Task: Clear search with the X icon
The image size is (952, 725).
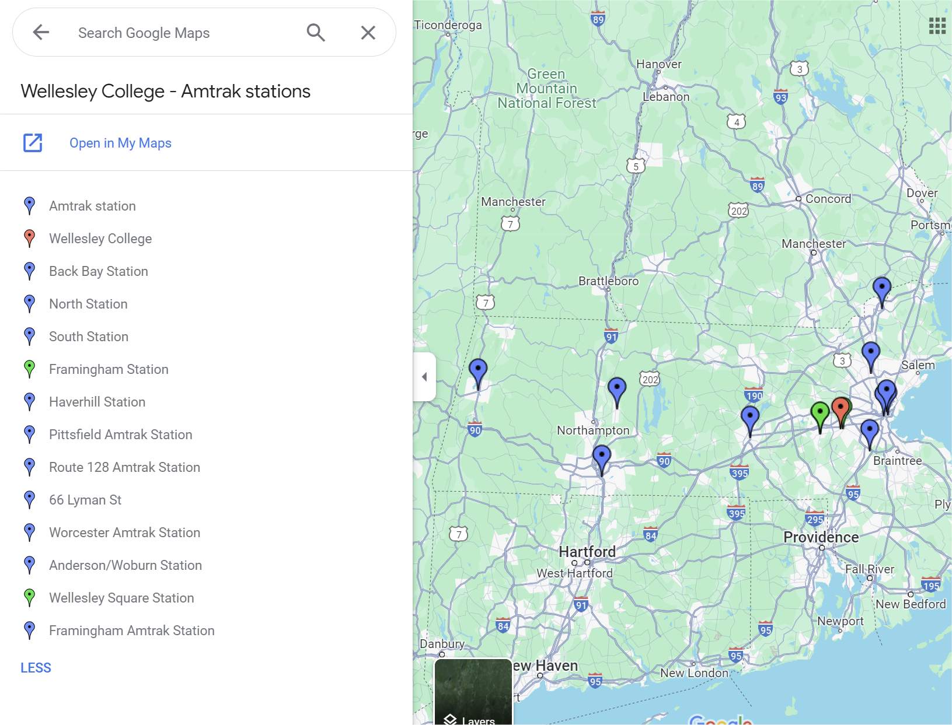Action: [x=368, y=33]
